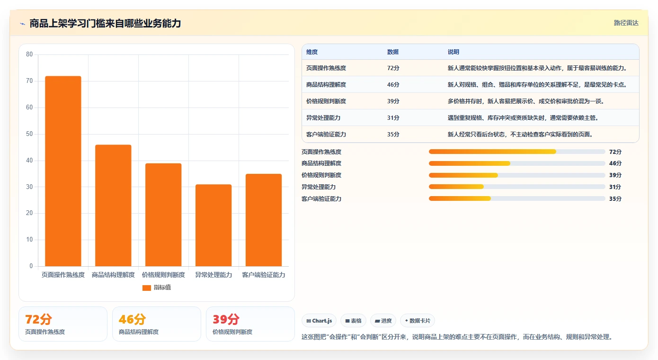Click the 31分 table data cell
This screenshot has height=360, width=658.
pos(393,118)
